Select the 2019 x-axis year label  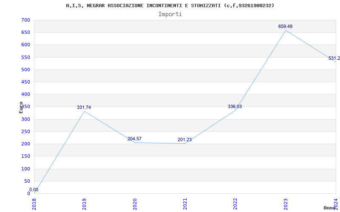click(84, 204)
